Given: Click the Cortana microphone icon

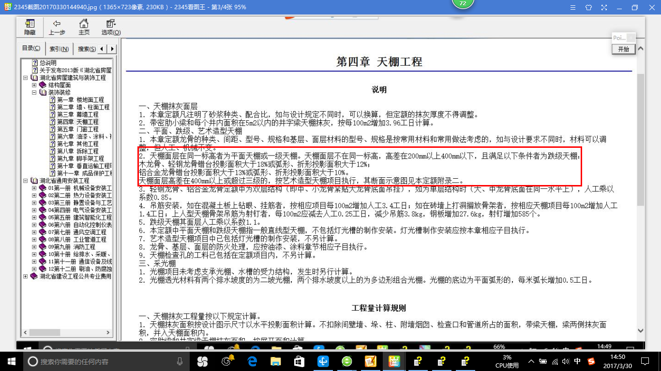Looking at the screenshot, I should click(x=180, y=361).
